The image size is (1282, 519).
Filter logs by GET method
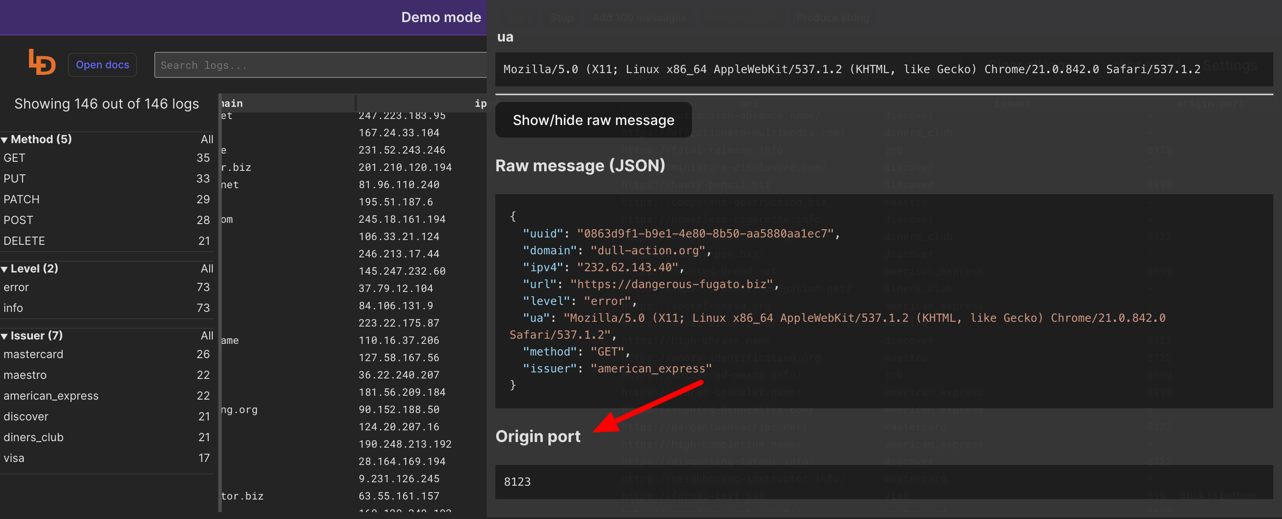(14, 158)
